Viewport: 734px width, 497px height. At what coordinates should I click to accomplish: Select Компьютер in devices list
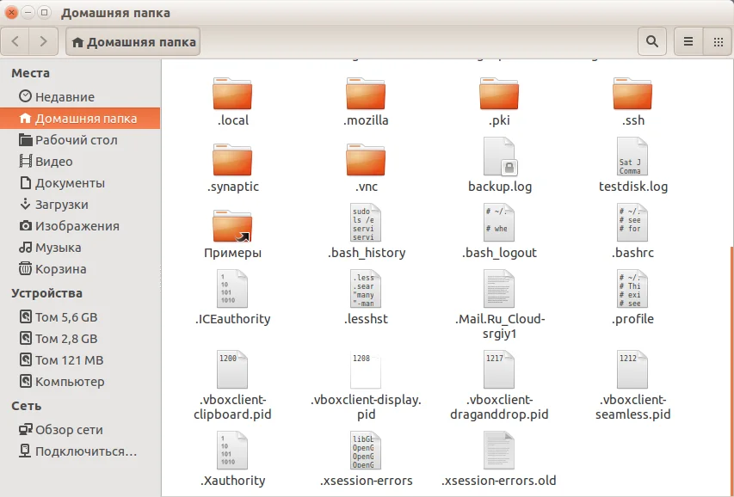point(70,382)
